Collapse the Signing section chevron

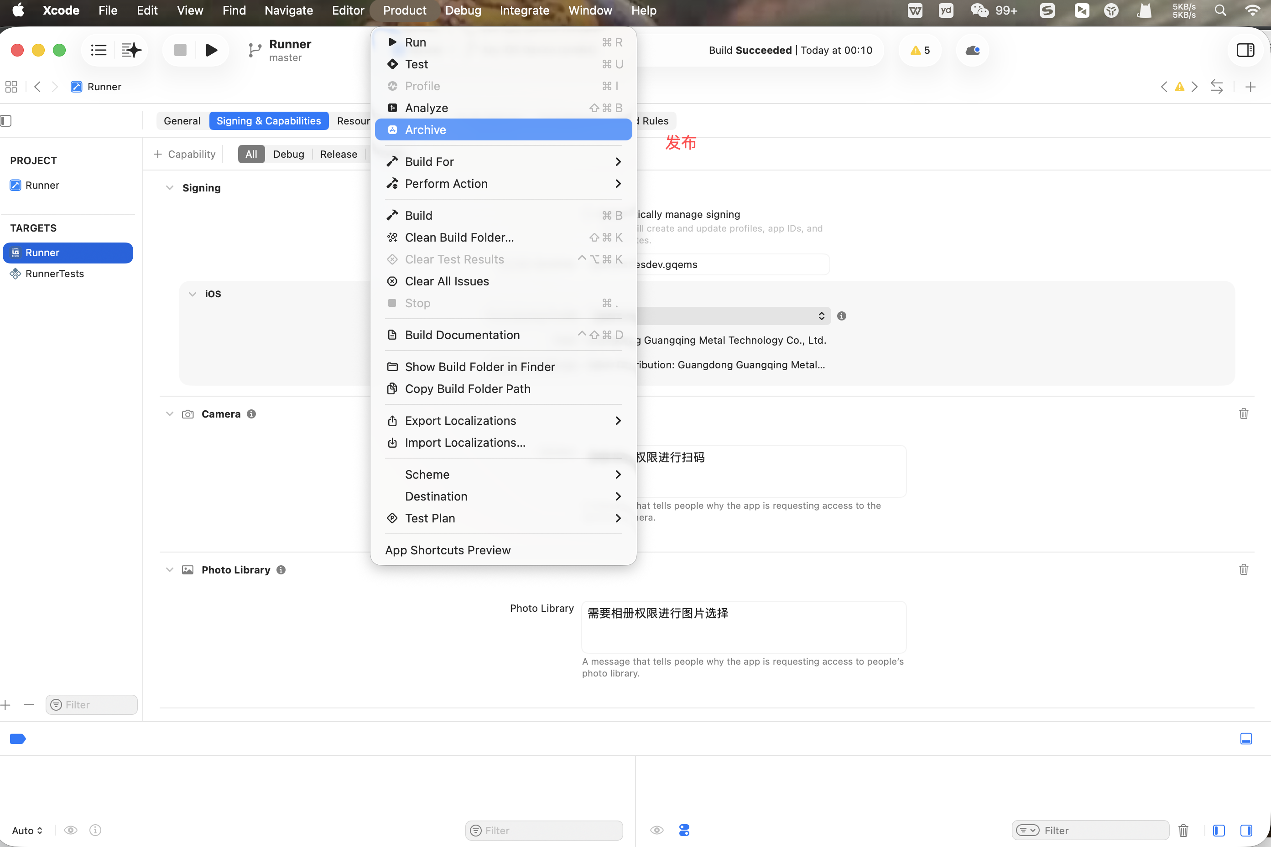(170, 188)
